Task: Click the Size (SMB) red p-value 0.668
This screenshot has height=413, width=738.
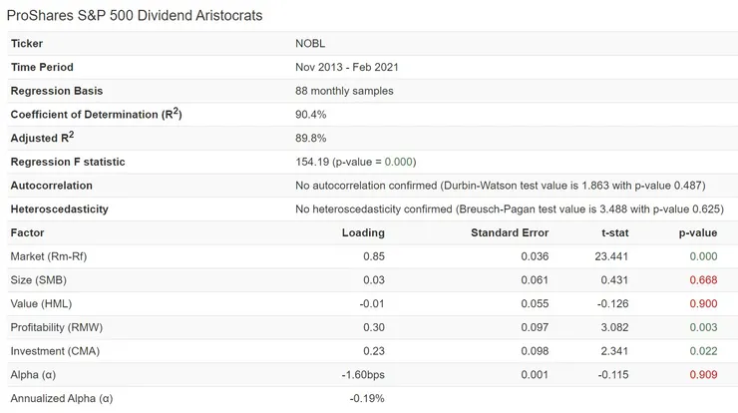Action: click(x=703, y=280)
